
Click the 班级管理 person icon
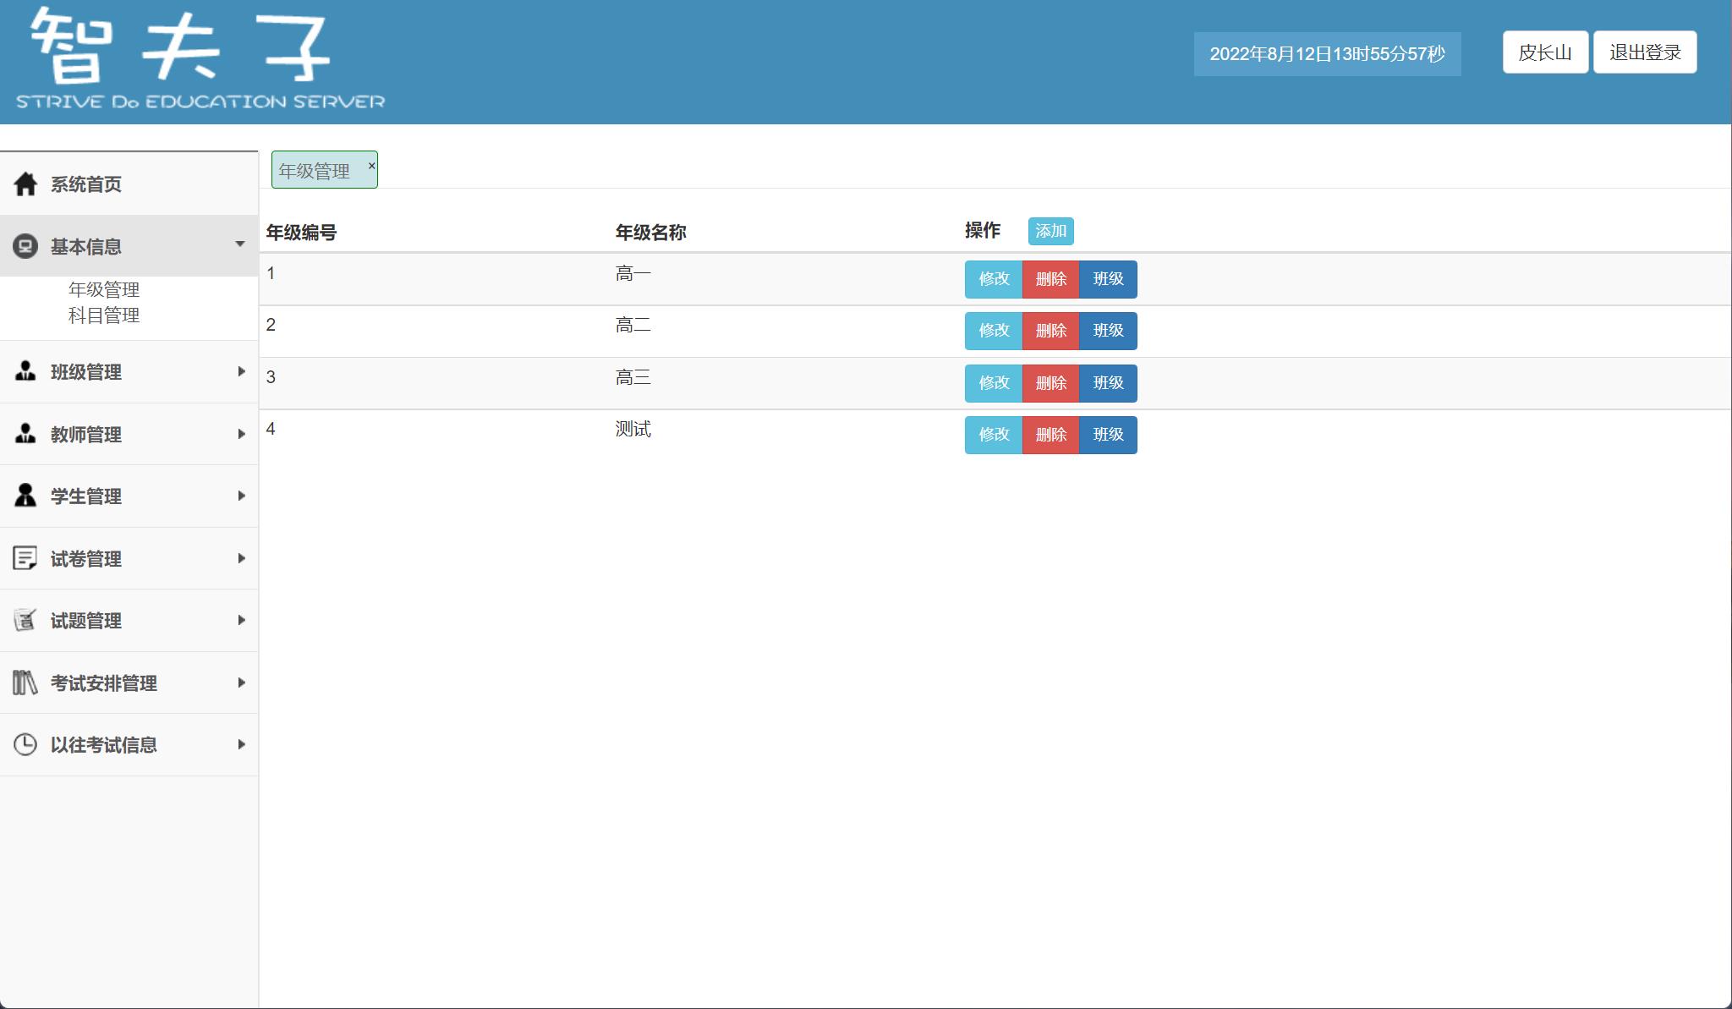[x=25, y=371]
